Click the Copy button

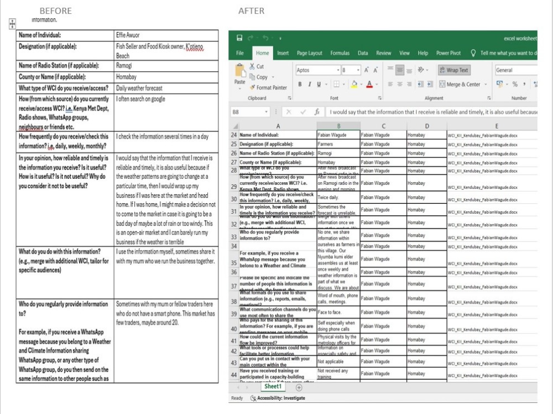259,77
